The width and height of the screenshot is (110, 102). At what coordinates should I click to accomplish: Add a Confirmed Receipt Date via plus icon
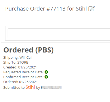(46, 77)
